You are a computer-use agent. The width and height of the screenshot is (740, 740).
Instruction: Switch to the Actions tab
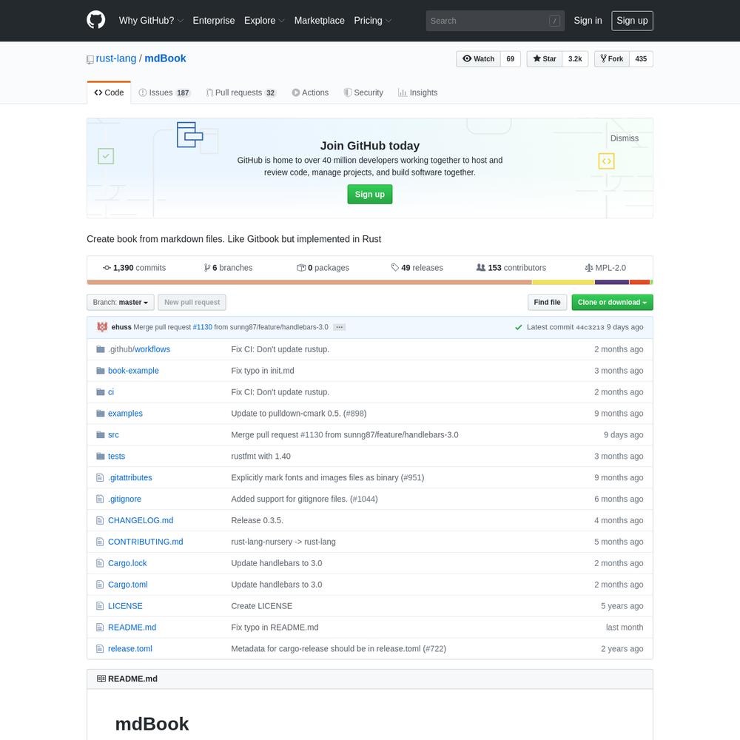[310, 92]
